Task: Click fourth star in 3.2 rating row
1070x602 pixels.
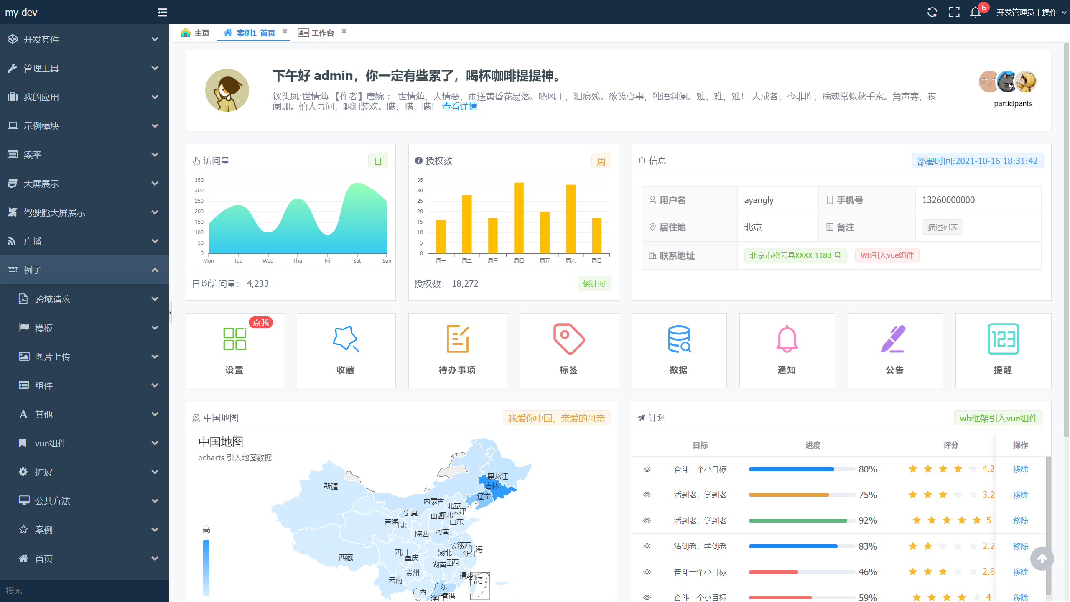Action: [x=958, y=495]
